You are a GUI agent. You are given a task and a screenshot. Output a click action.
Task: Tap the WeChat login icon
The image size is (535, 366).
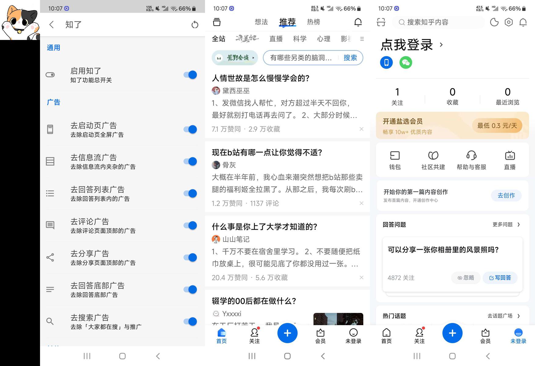click(x=406, y=63)
